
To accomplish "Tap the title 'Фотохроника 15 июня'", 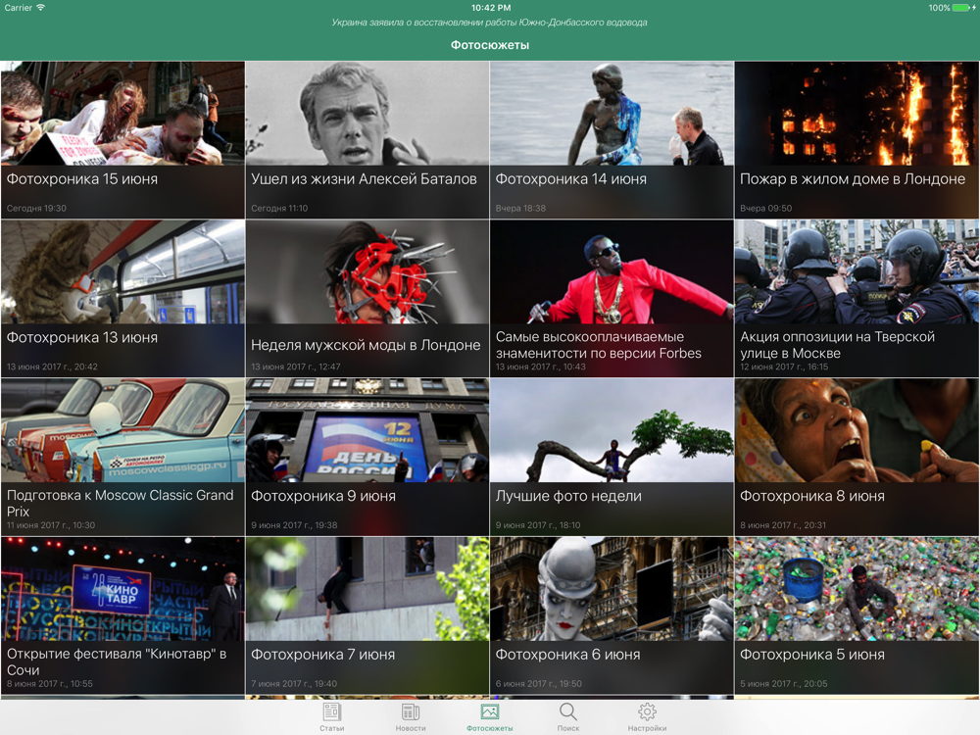I will pos(82,179).
